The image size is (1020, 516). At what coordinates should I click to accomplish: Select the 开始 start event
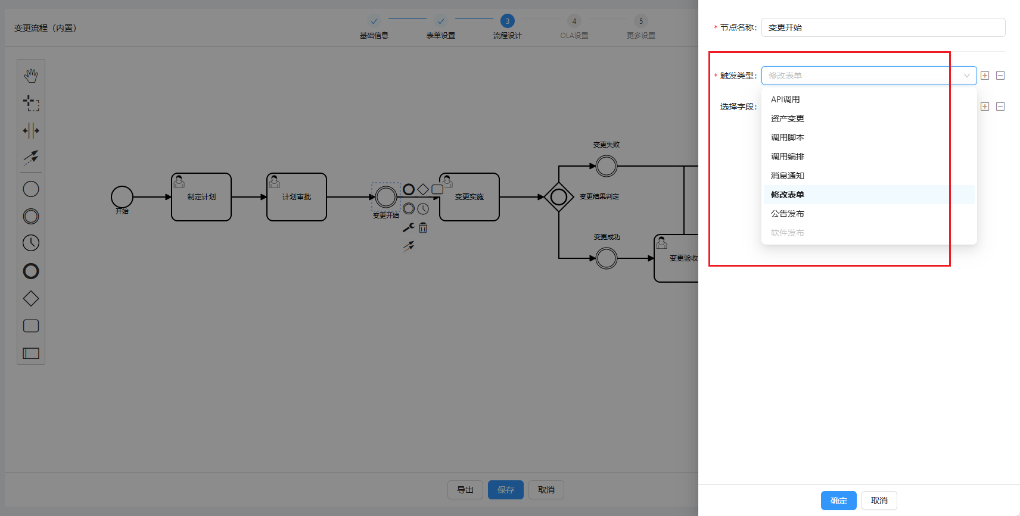[x=122, y=197]
